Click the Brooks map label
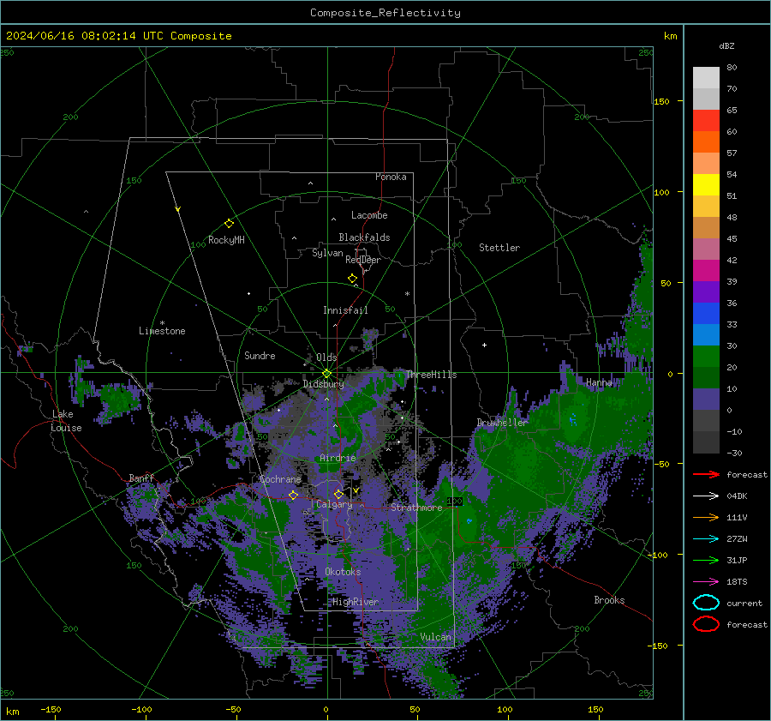The image size is (771, 721). click(x=609, y=600)
